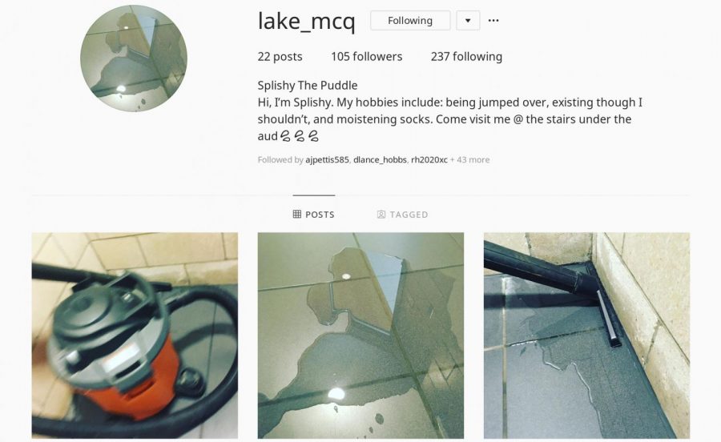Open follower dlance_hobbs's profile
Image resolution: width=721 pixels, height=442 pixels.
[380, 160]
